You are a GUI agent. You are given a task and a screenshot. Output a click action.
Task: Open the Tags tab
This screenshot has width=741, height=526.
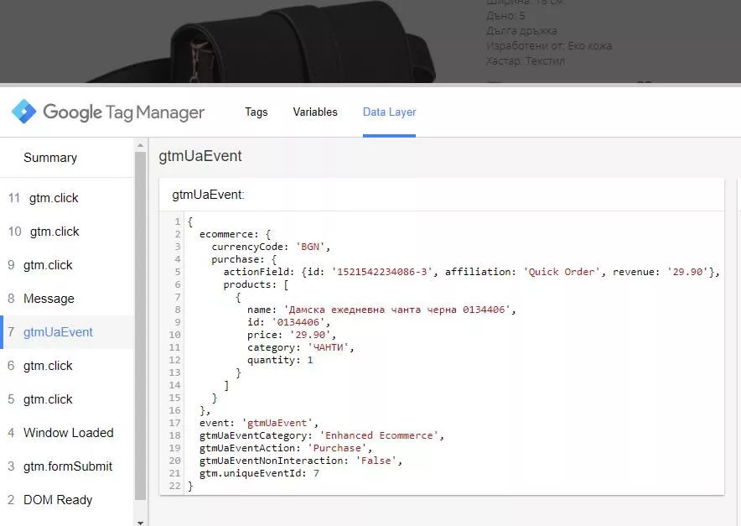tap(256, 112)
